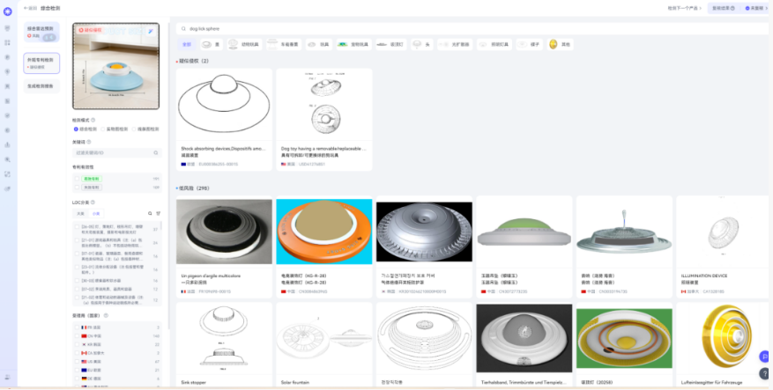This screenshot has width=773, height=390.
Task: Open the Shock absorbing devices patent card
Action: click(224, 119)
